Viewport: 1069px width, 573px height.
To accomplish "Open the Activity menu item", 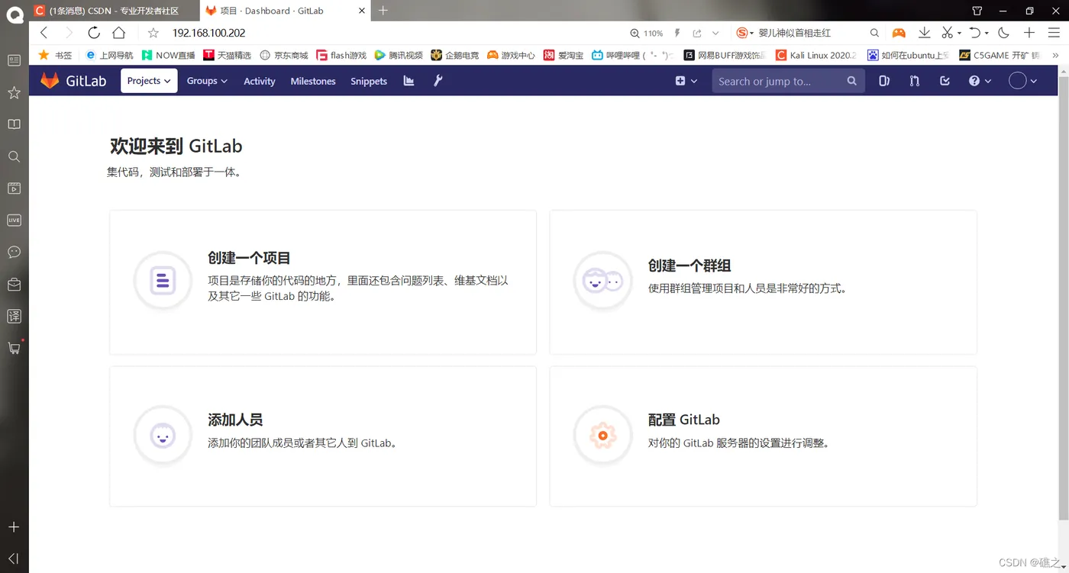I will pos(259,81).
